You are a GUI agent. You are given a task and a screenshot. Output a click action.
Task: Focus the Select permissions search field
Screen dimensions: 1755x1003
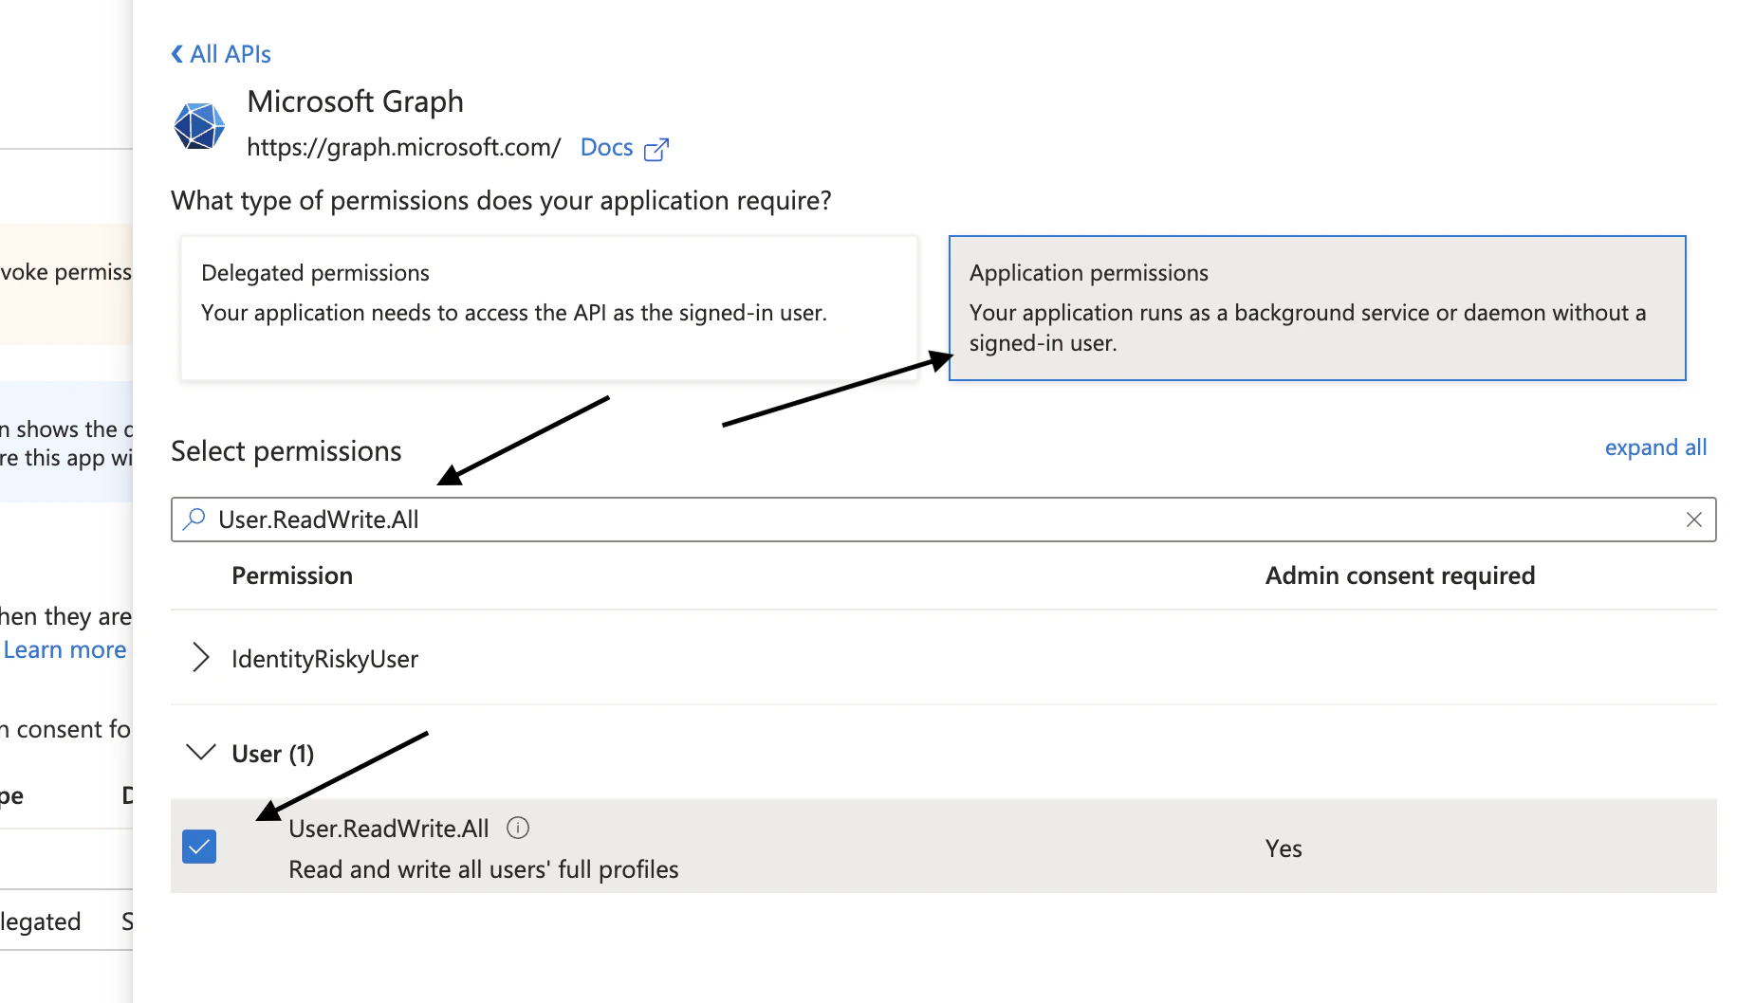[944, 520]
